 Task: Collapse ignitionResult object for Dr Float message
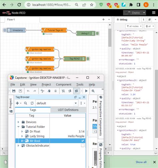(118, 80)
